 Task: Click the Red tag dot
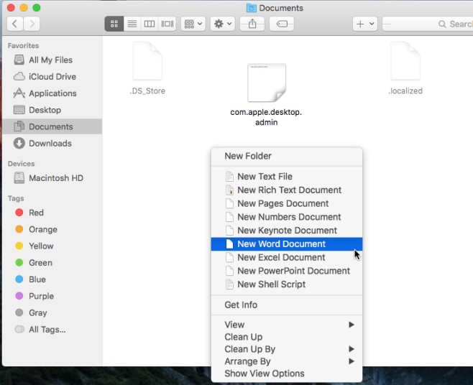(x=19, y=213)
